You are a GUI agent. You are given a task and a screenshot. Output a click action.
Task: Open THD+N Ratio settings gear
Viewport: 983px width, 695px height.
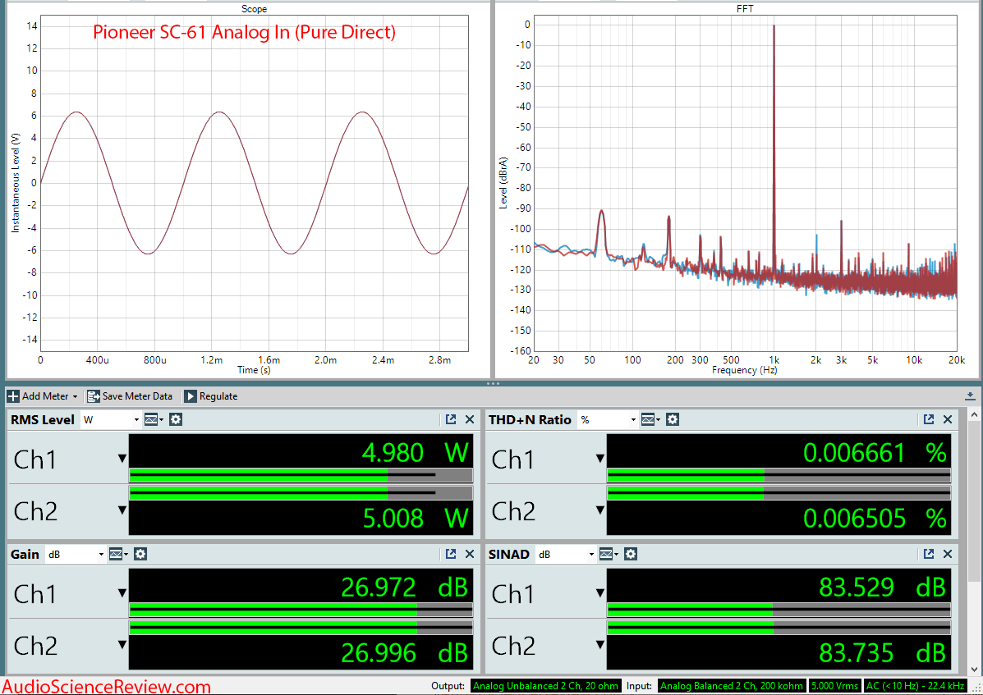673,419
